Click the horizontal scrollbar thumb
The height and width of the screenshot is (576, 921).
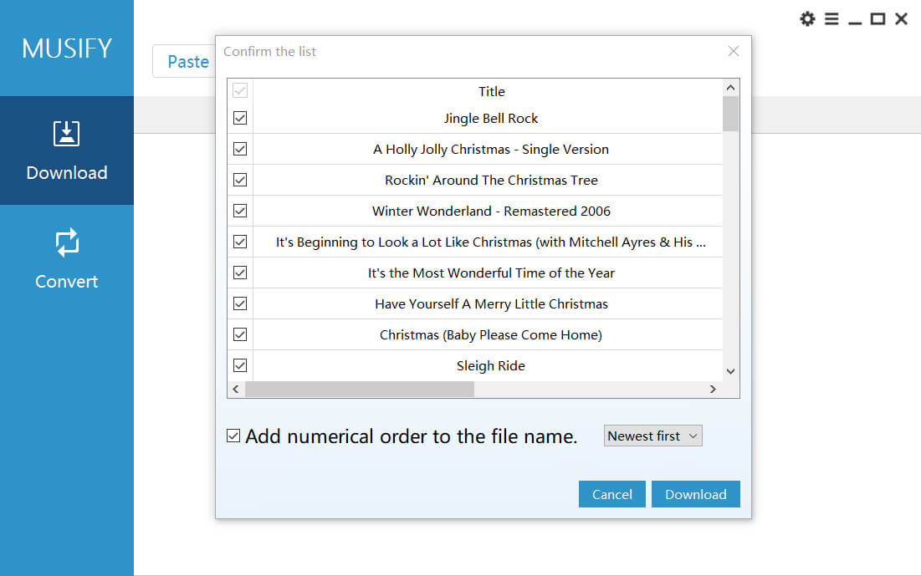point(360,390)
